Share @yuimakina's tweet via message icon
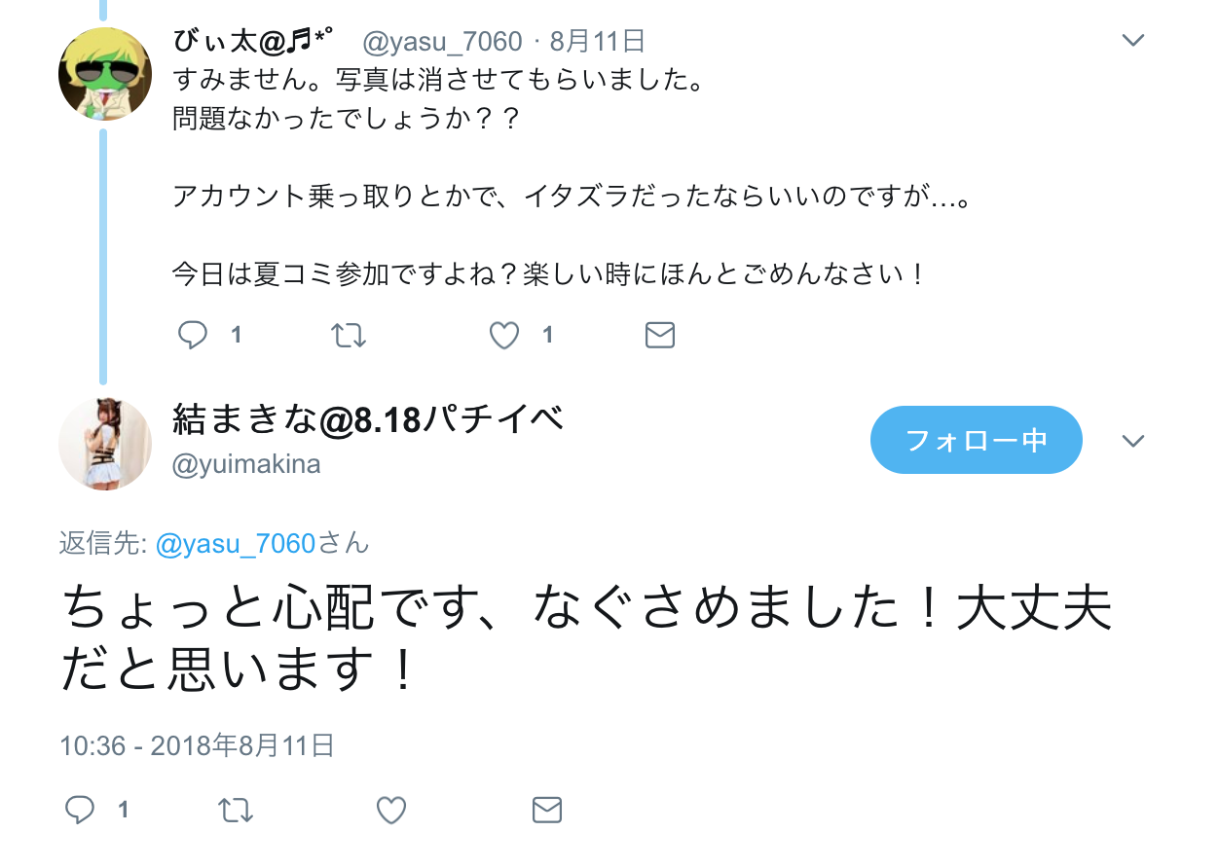 point(547,810)
